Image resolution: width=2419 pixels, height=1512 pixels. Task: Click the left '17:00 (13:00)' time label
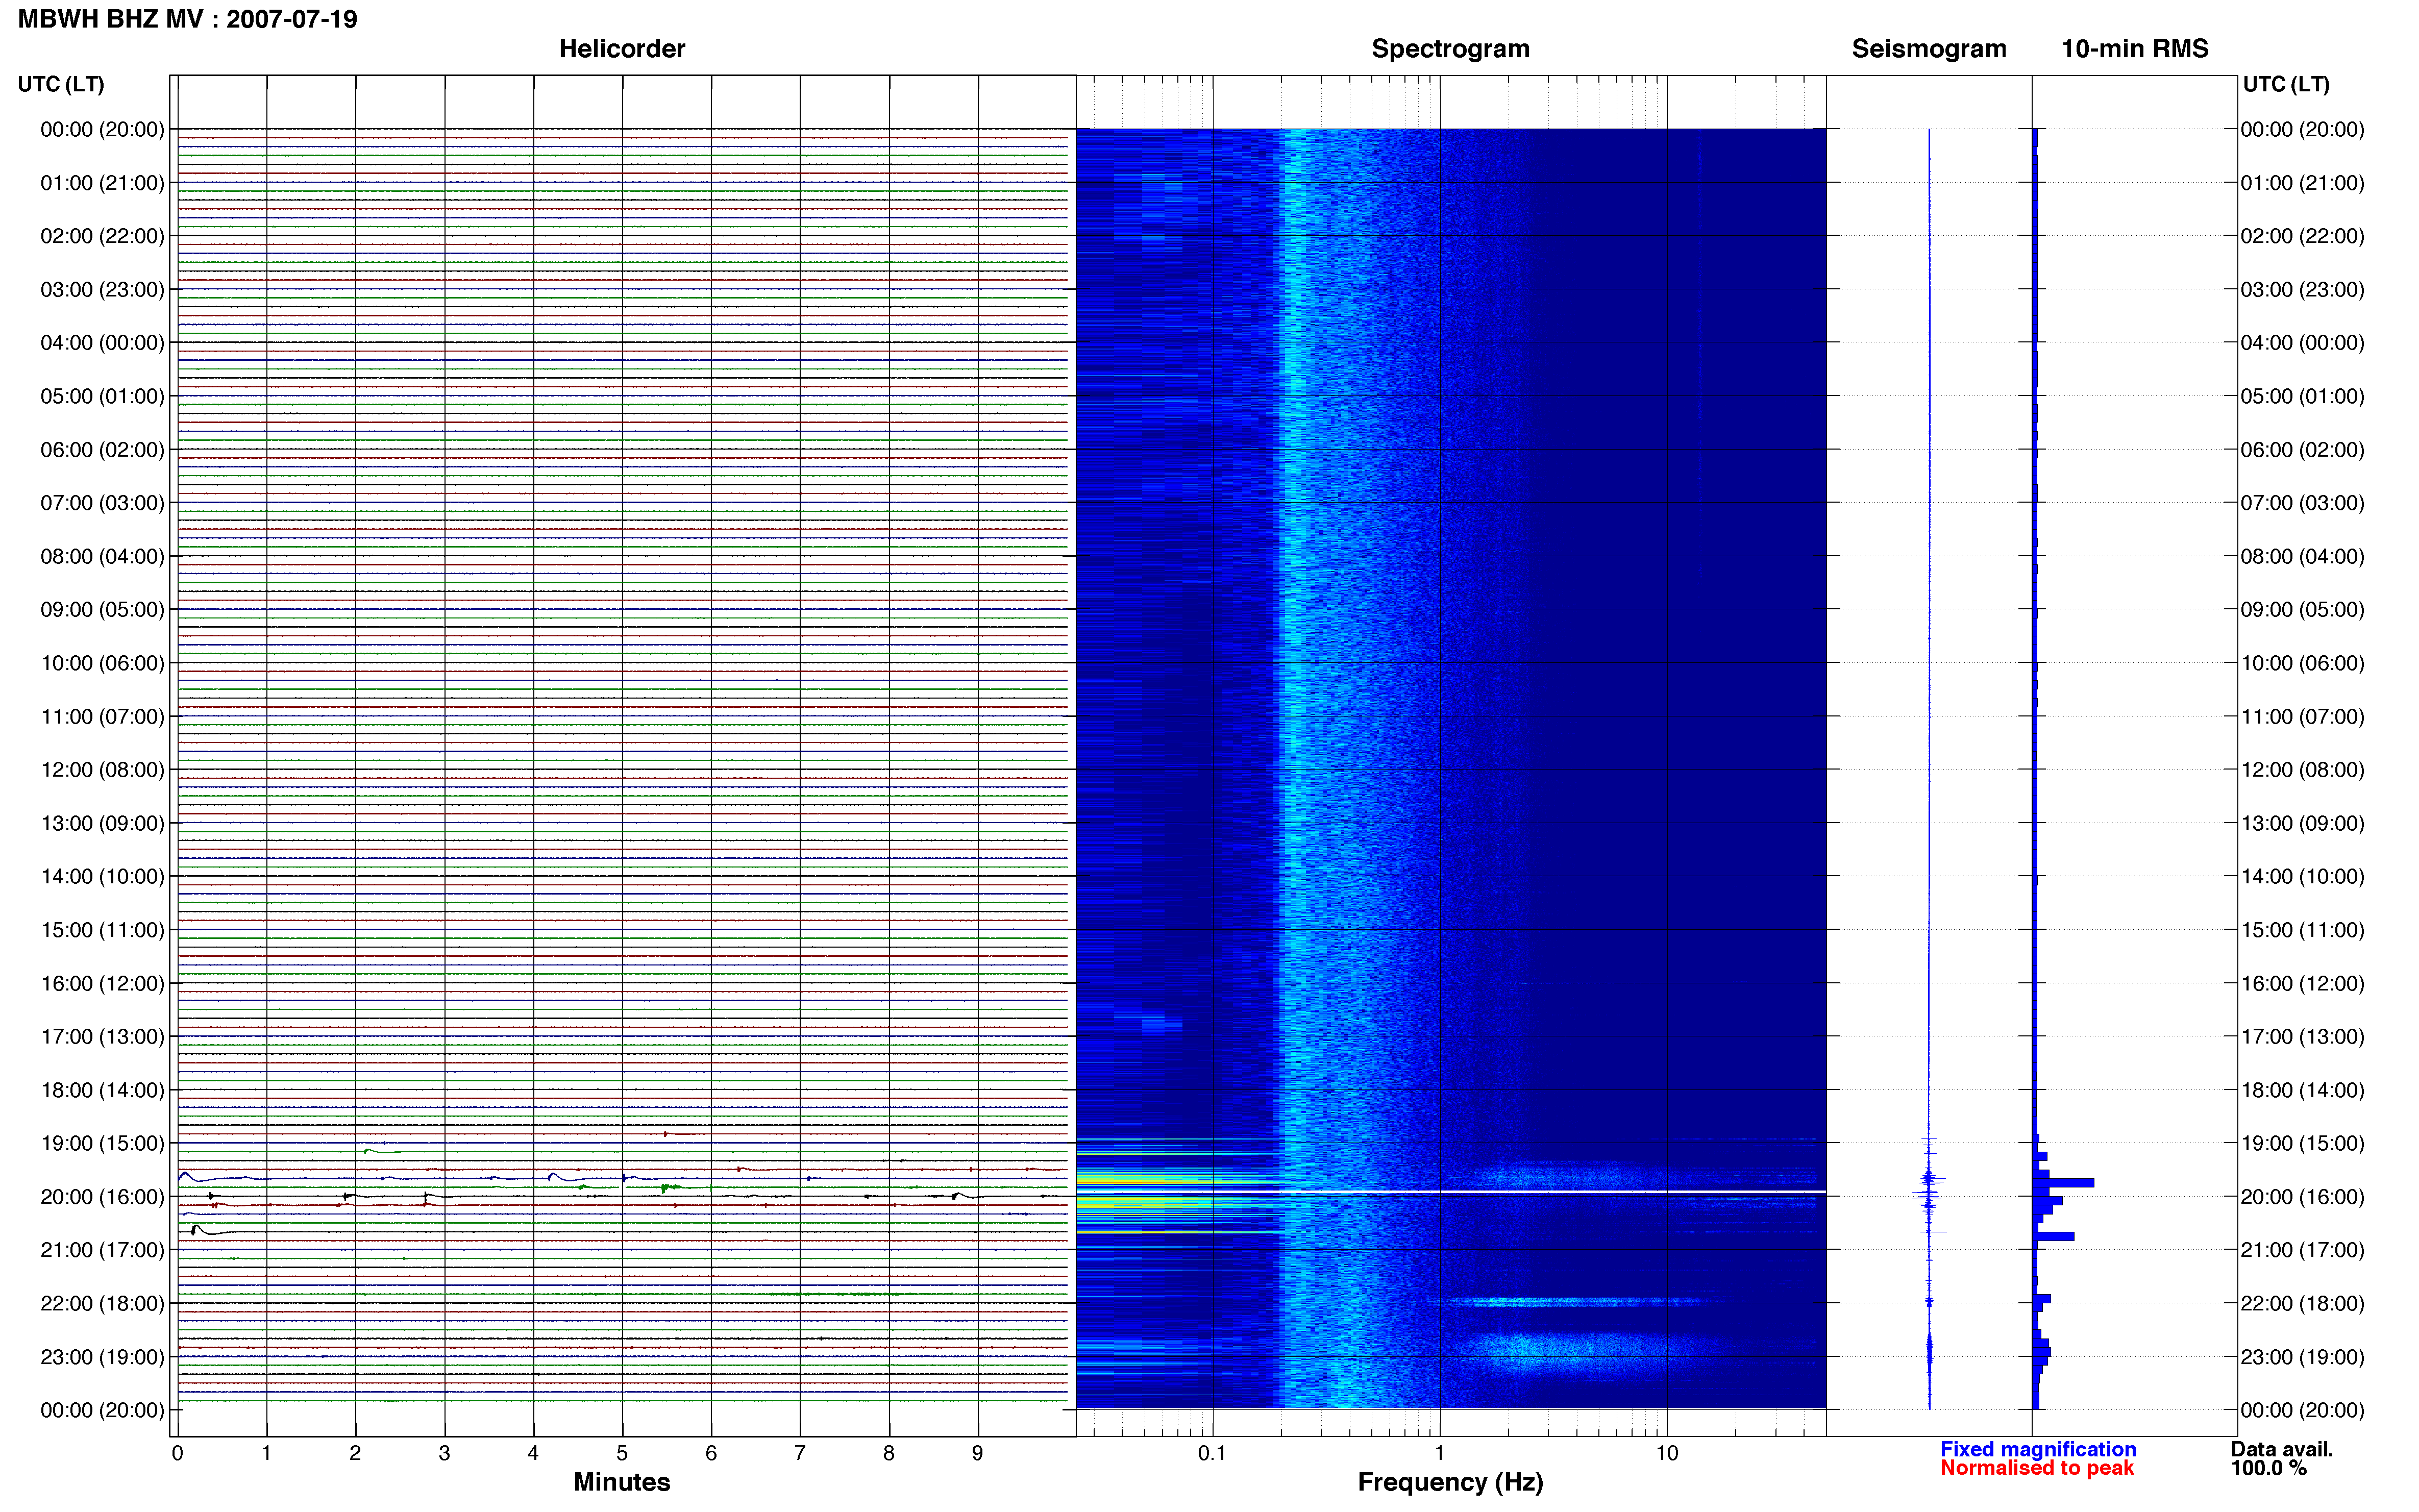(102, 1036)
